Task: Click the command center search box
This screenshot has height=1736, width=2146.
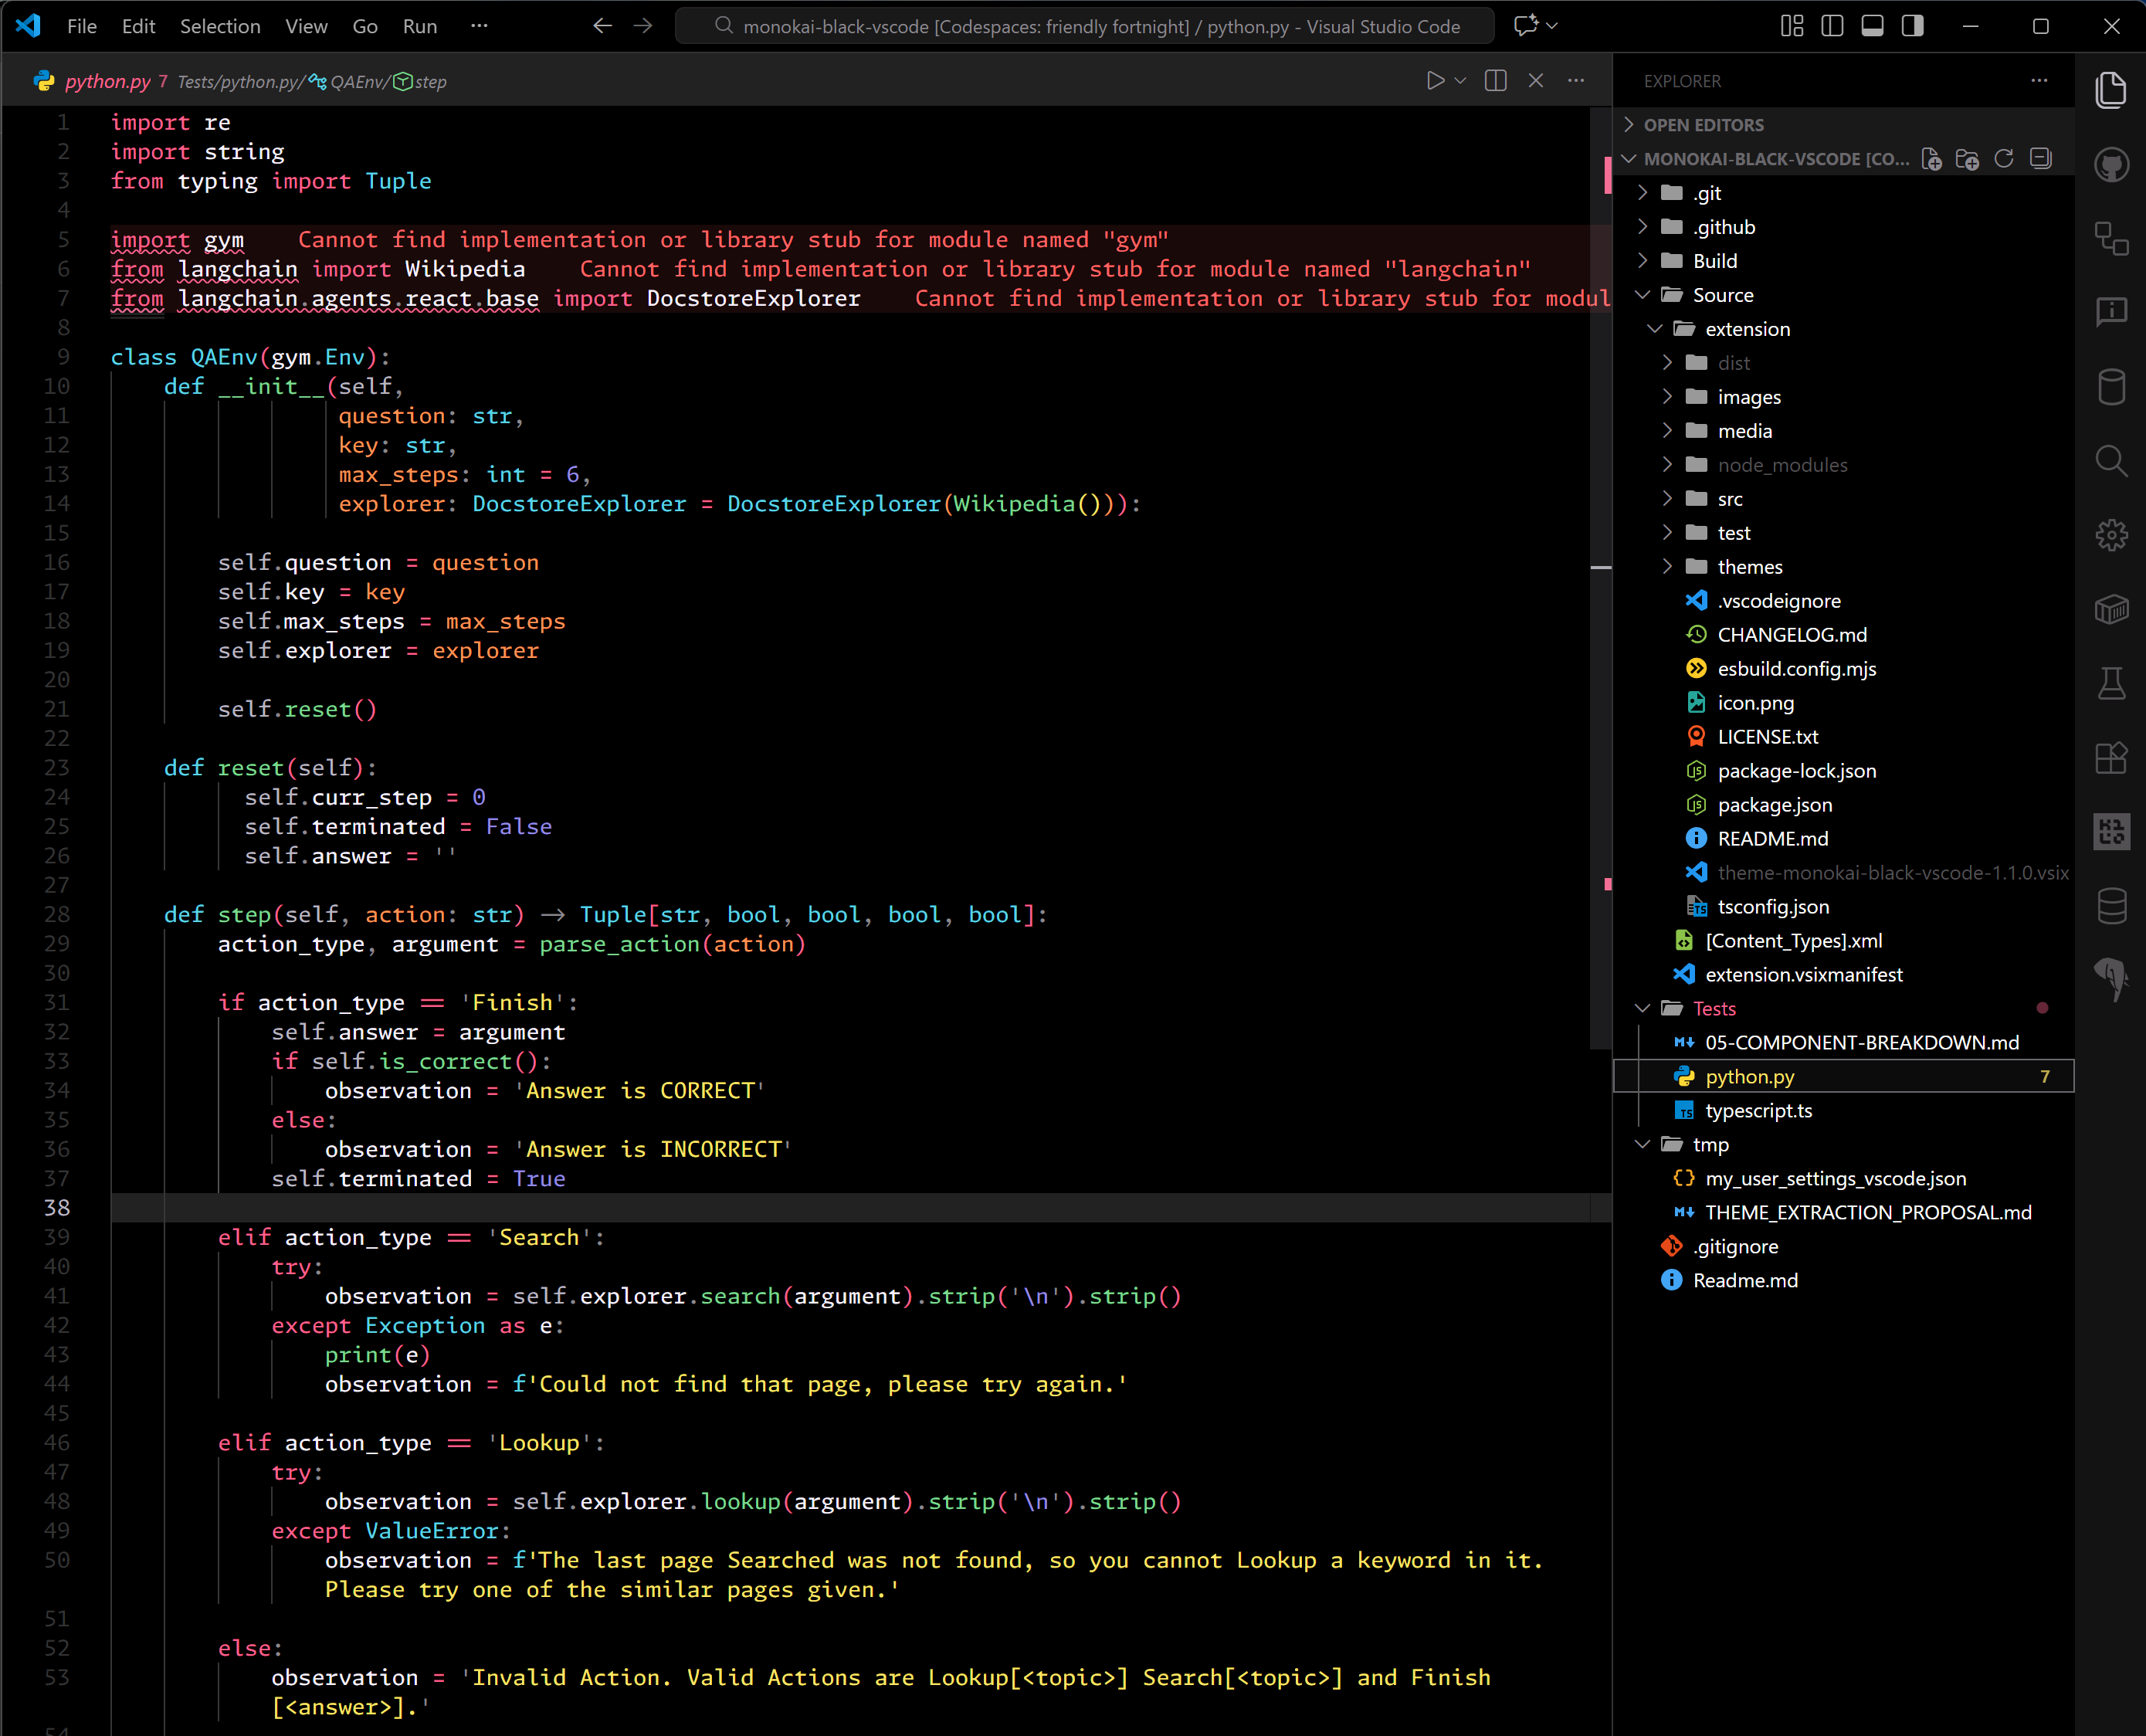Action: (x=1085, y=26)
